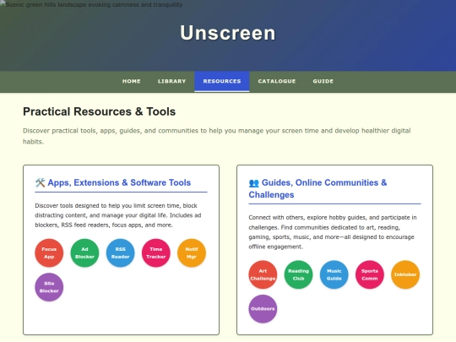Click the two-people community icon
The image size is (456, 342).
254,183
